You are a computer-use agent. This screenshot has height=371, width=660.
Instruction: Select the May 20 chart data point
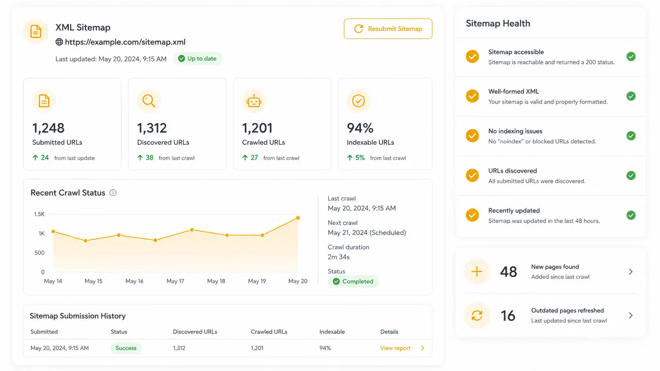tap(298, 218)
